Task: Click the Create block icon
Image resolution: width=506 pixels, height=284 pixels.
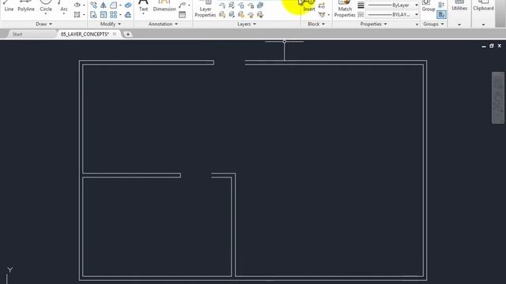Action: [322, 6]
